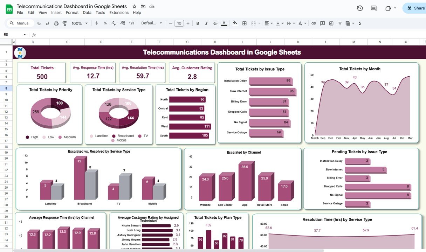This screenshot has height=252, width=426.
Task: Click the horizontal scrollbar at the bottom
Action: coord(169,250)
